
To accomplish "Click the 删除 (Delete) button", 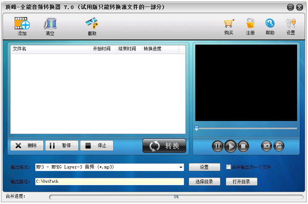I will pos(27,146).
